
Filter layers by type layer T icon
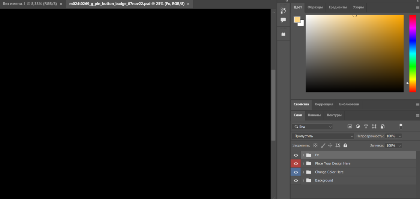tap(366, 126)
